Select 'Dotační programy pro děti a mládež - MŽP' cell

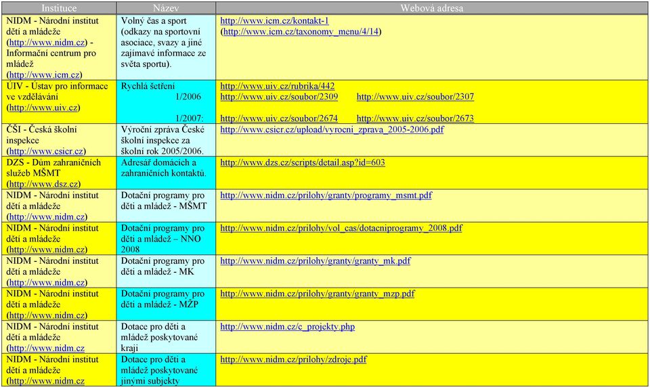pos(166,304)
